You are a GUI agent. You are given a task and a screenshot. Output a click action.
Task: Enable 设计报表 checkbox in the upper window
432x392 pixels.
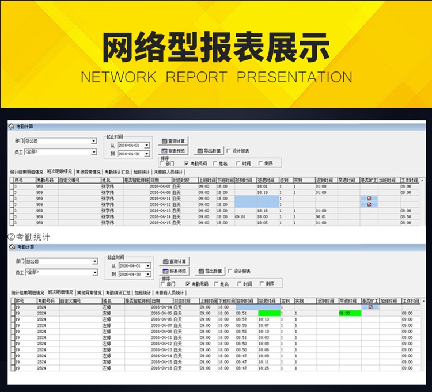(x=229, y=151)
